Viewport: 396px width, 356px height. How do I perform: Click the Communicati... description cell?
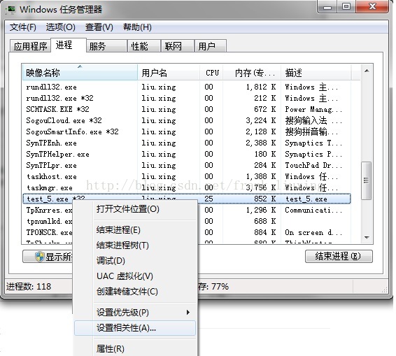[313, 210]
